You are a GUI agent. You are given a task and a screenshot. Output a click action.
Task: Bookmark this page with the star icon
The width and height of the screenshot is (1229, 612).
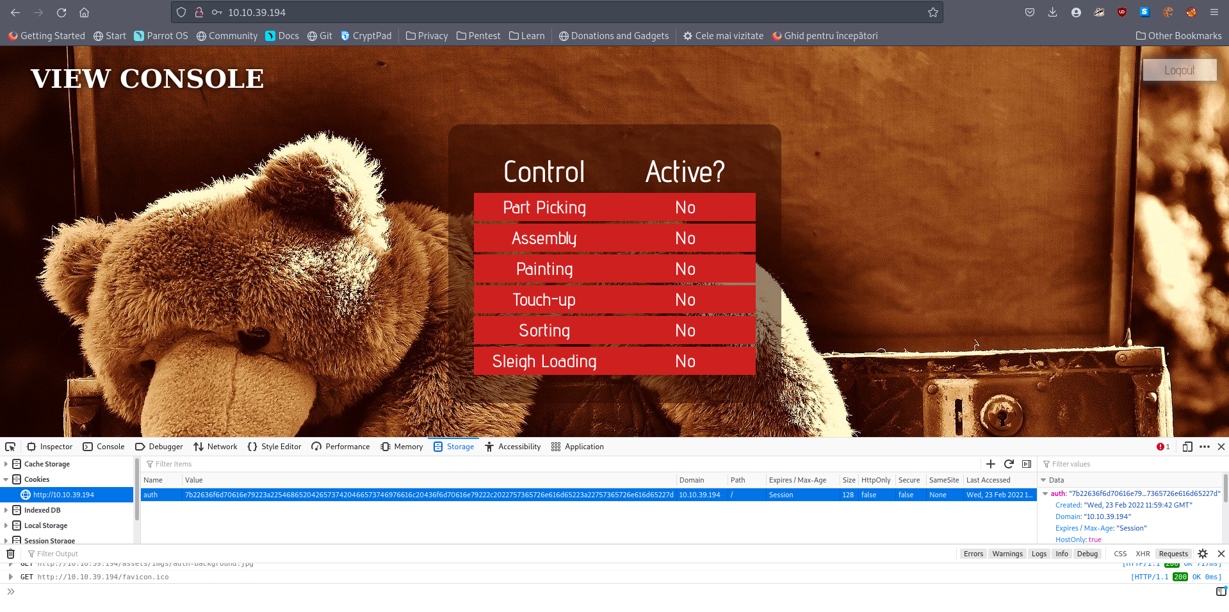pyautogui.click(x=932, y=12)
